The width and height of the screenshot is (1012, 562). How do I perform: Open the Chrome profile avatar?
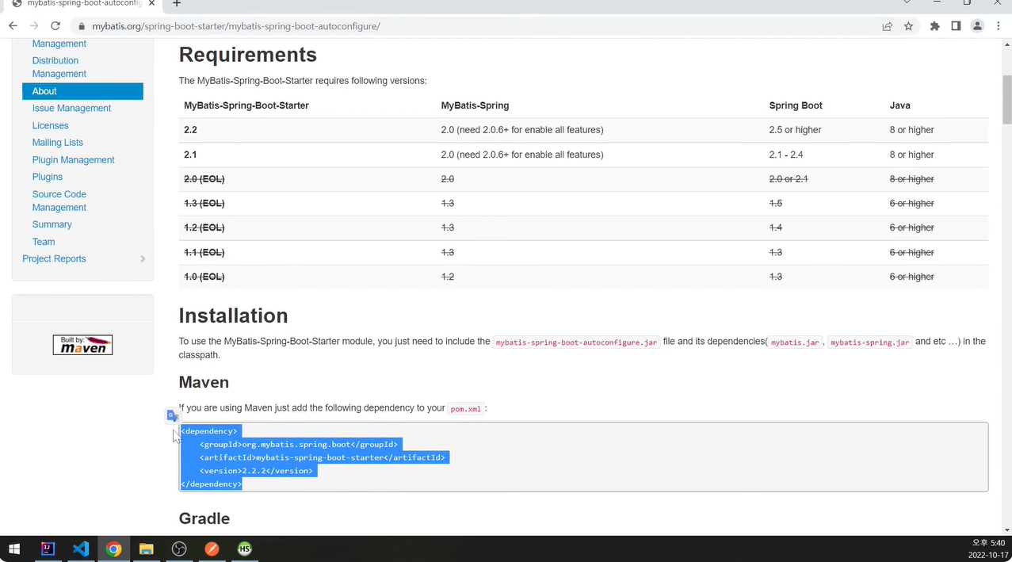click(x=977, y=26)
